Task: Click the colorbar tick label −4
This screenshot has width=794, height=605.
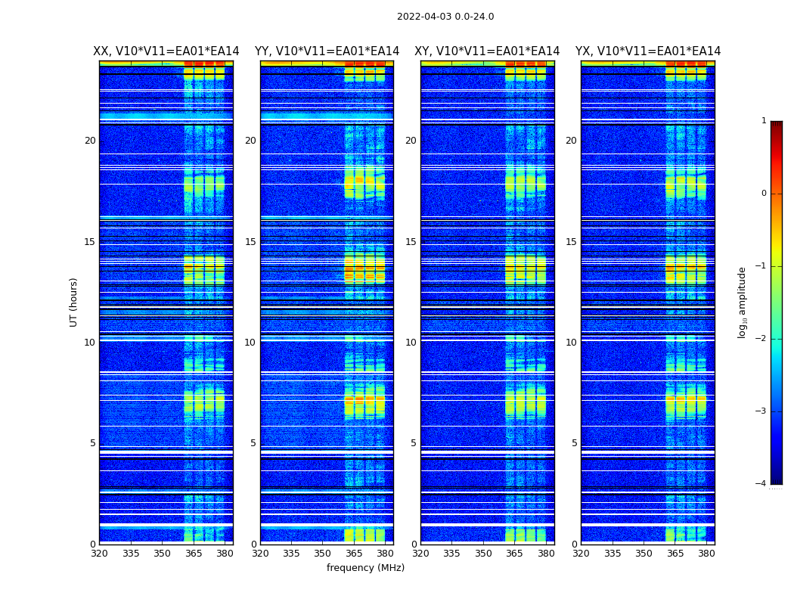Action: pyautogui.click(x=761, y=484)
